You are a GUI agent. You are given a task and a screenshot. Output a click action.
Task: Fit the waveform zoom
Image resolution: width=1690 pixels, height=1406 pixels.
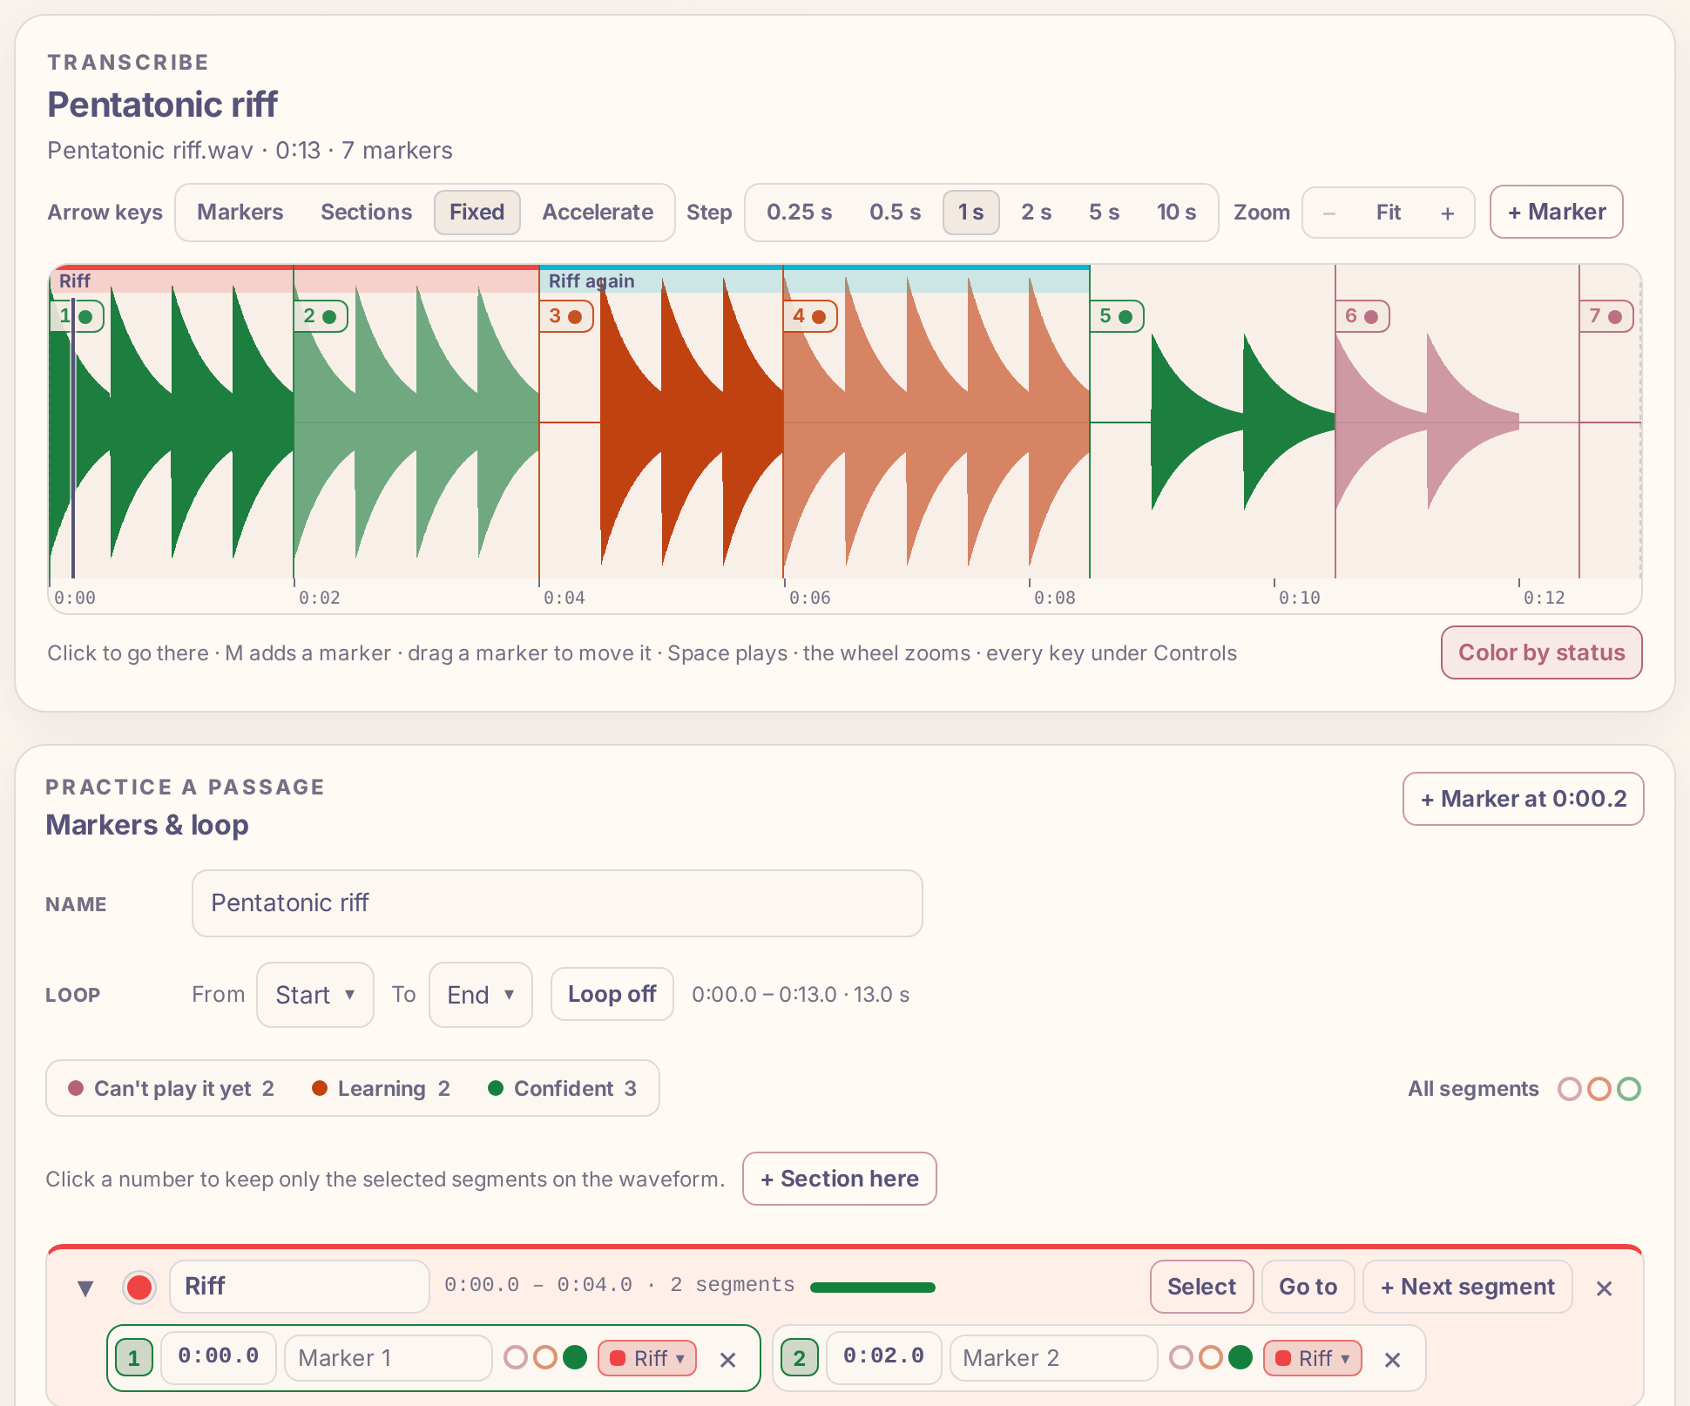click(x=1388, y=213)
